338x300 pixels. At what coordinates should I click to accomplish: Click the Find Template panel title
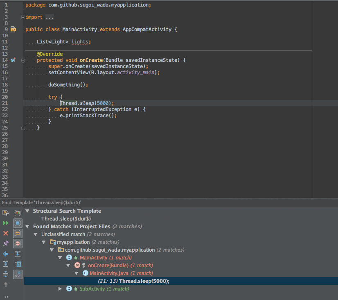(x=42, y=202)
